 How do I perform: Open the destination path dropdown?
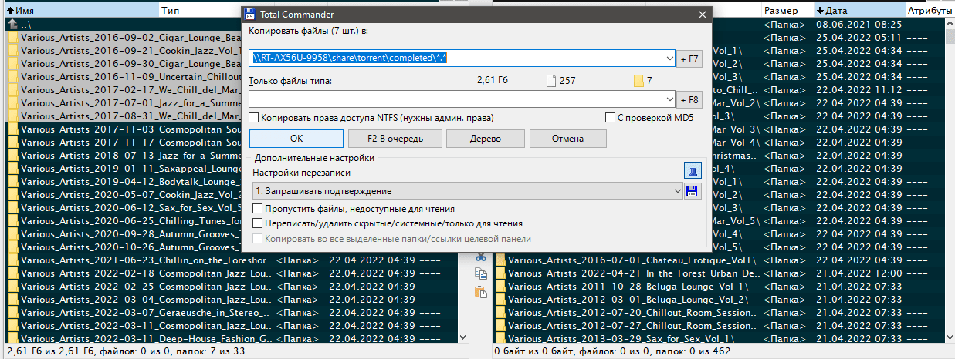pos(669,59)
